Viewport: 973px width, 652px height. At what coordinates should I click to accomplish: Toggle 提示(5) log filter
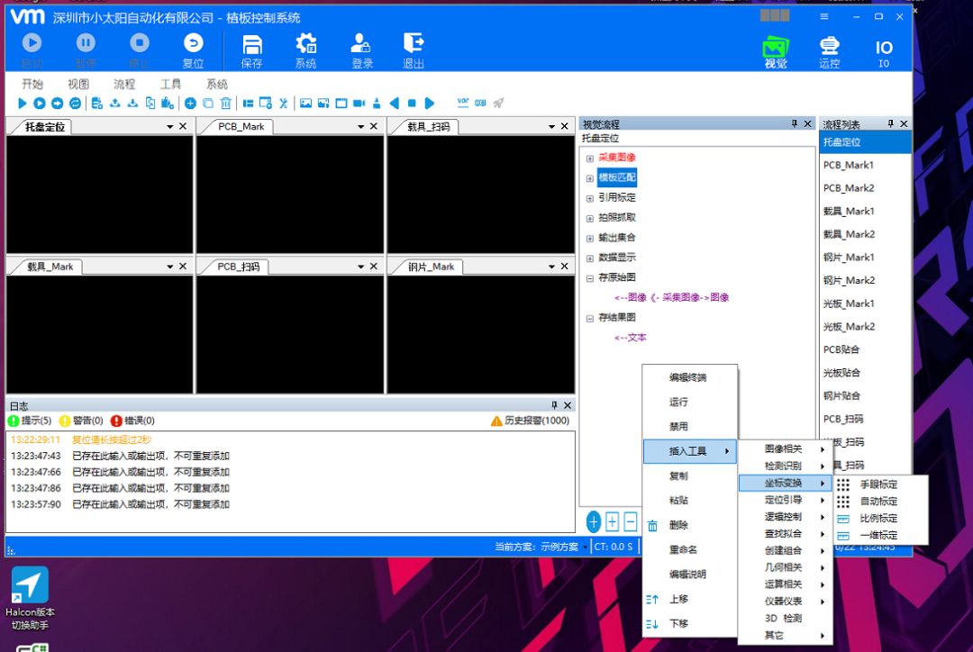[x=30, y=421]
